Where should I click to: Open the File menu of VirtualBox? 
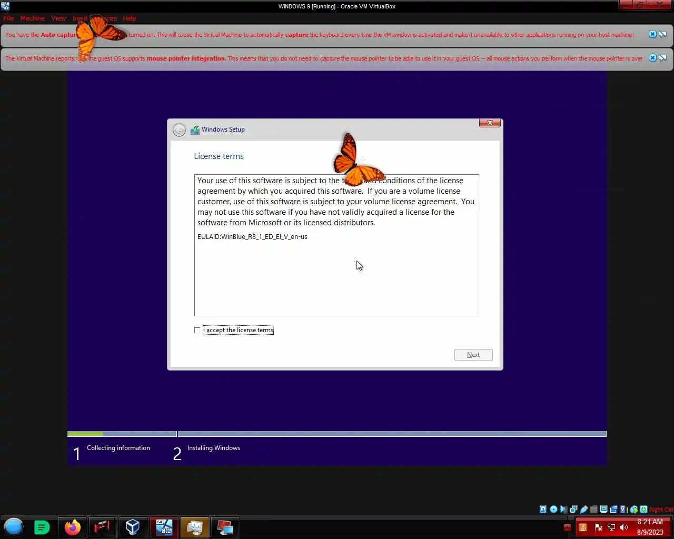[8, 18]
